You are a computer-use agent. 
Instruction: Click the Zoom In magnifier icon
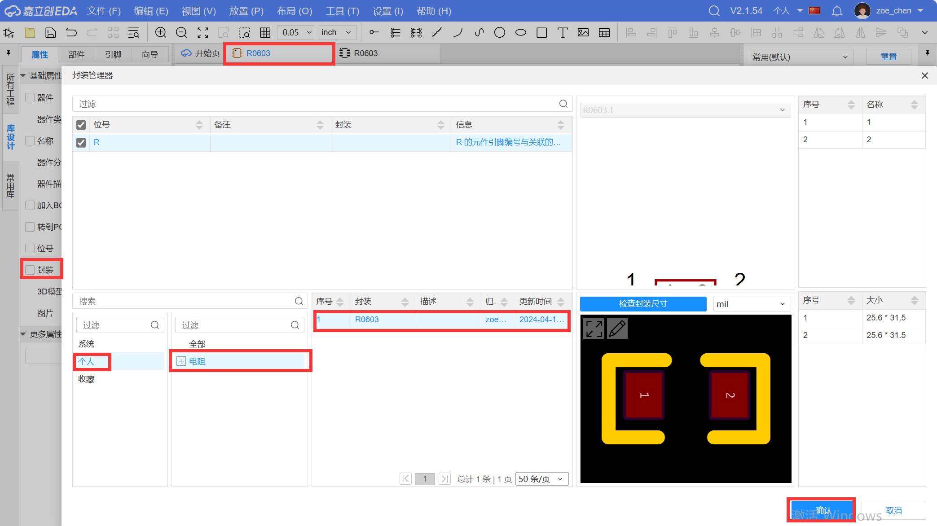pos(160,32)
